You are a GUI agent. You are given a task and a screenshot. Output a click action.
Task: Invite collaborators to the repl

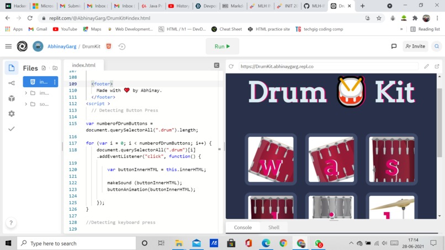(416, 46)
